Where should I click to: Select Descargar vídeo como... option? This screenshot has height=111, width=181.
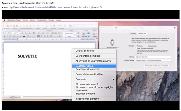pos(94,69)
